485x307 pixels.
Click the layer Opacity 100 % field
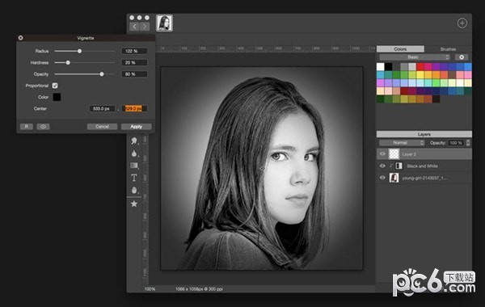pyautogui.click(x=457, y=142)
